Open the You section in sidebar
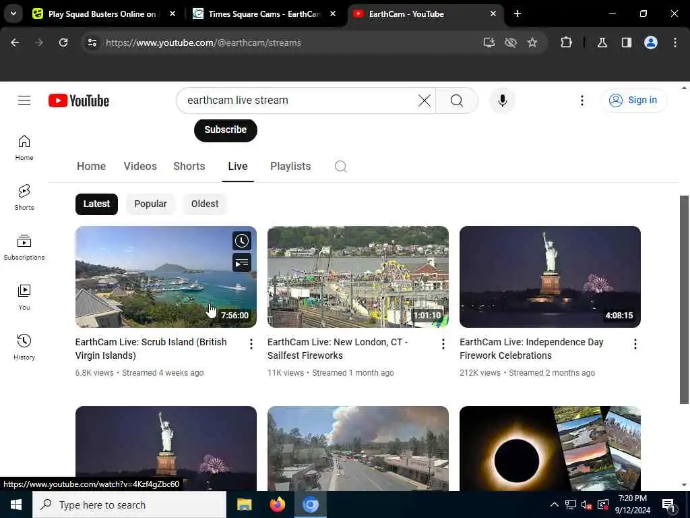The height and width of the screenshot is (518, 690). coord(24,297)
